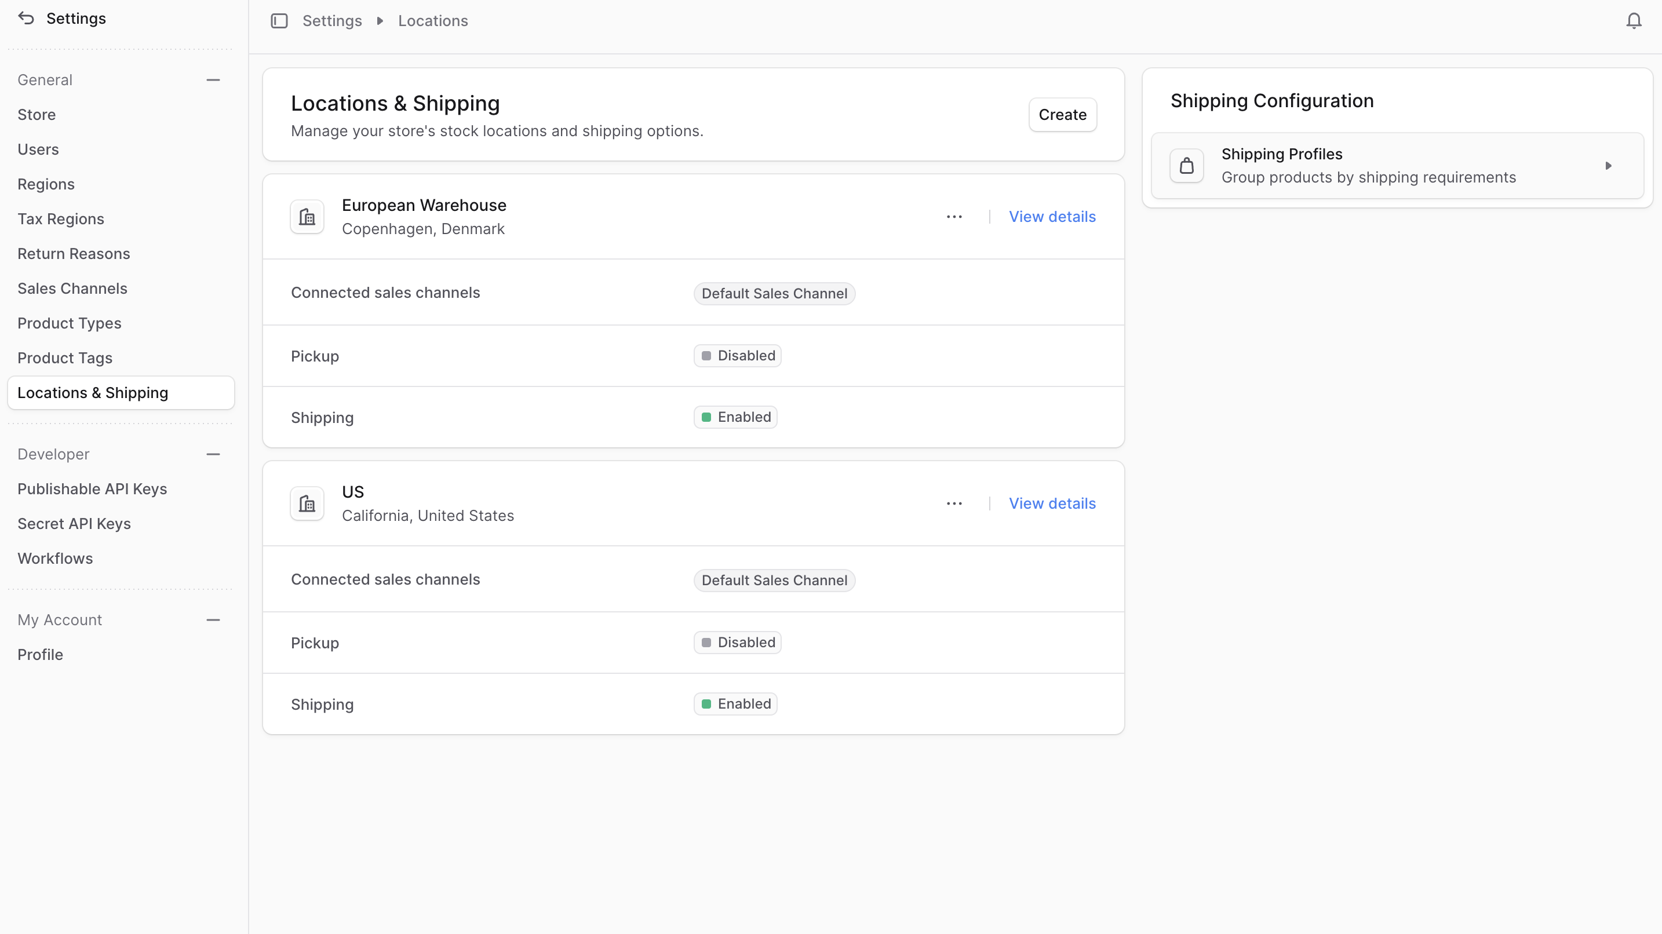The image size is (1662, 934).
Task: Open the ellipsis menu for the US location
Action: pyautogui.click(x=954, y=503)
